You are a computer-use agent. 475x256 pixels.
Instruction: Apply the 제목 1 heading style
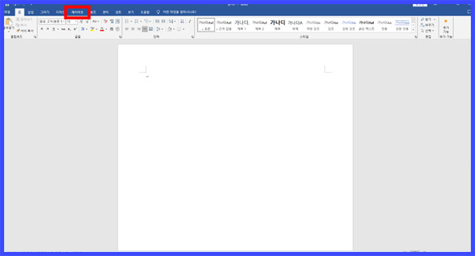(242, 25)
